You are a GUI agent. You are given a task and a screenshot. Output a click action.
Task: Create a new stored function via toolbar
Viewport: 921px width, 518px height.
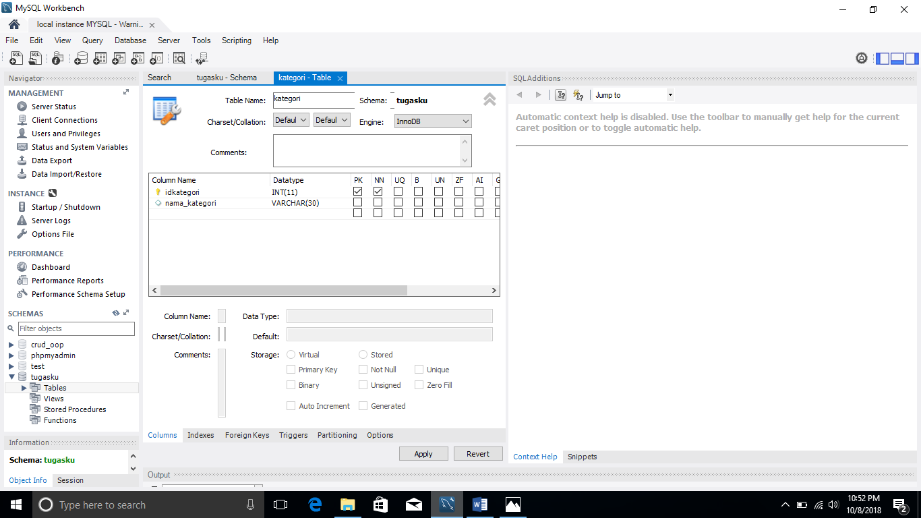pyautogui.click(x=156, y=58)
